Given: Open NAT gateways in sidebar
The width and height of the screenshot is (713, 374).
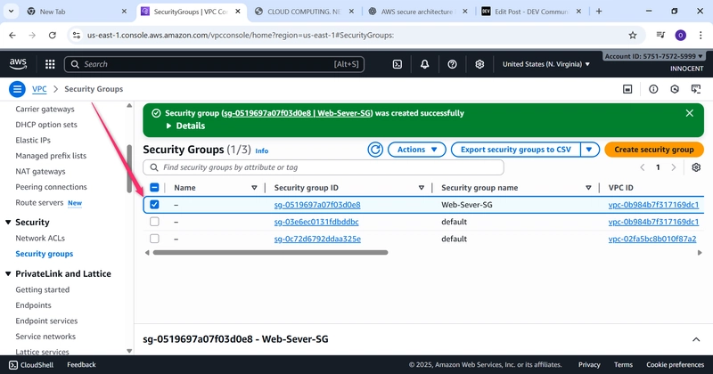Looking at the screenshot, I should (40, 171).
